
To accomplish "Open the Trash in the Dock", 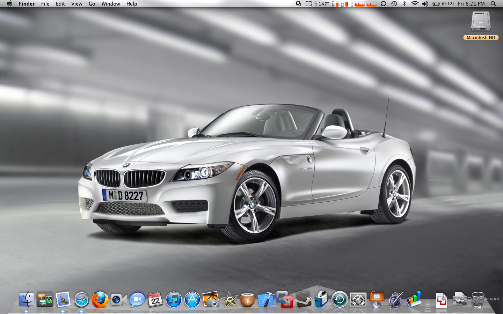I will (x=478, y=300).
